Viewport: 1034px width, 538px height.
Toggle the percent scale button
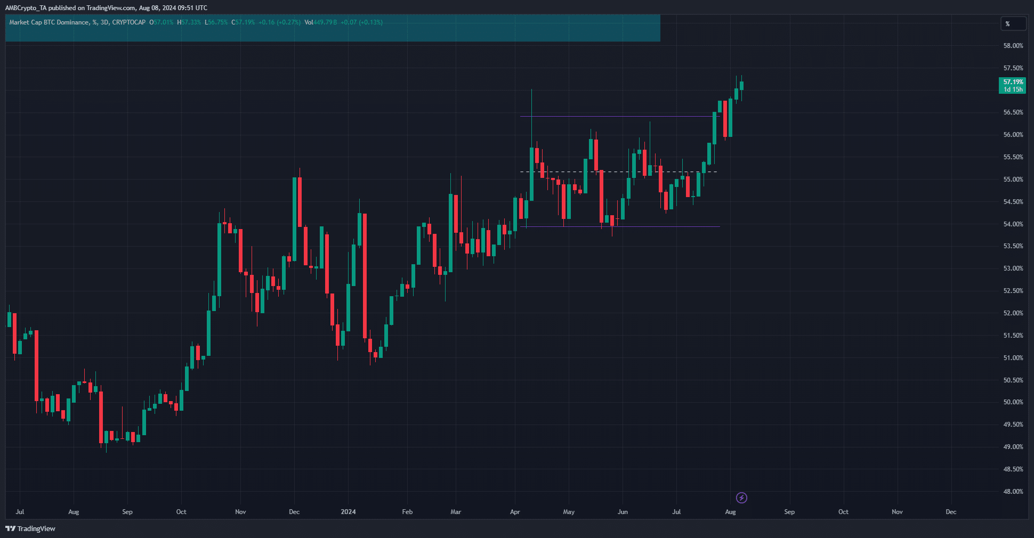point(1013,23)
